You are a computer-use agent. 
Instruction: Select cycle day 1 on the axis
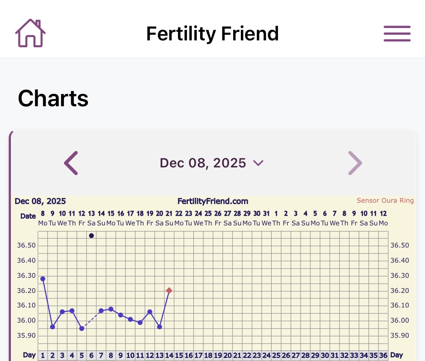point(43,355)
